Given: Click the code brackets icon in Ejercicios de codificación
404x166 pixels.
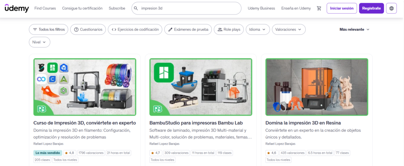Looking at the screenshot, I should pyautogui.click(x=114, y=29).
